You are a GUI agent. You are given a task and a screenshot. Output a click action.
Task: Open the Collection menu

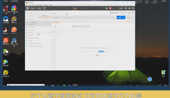tap(39, 5)
